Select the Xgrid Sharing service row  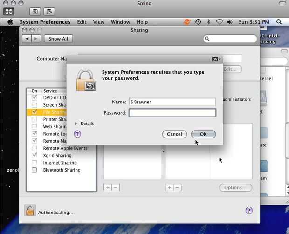point(62,155)
